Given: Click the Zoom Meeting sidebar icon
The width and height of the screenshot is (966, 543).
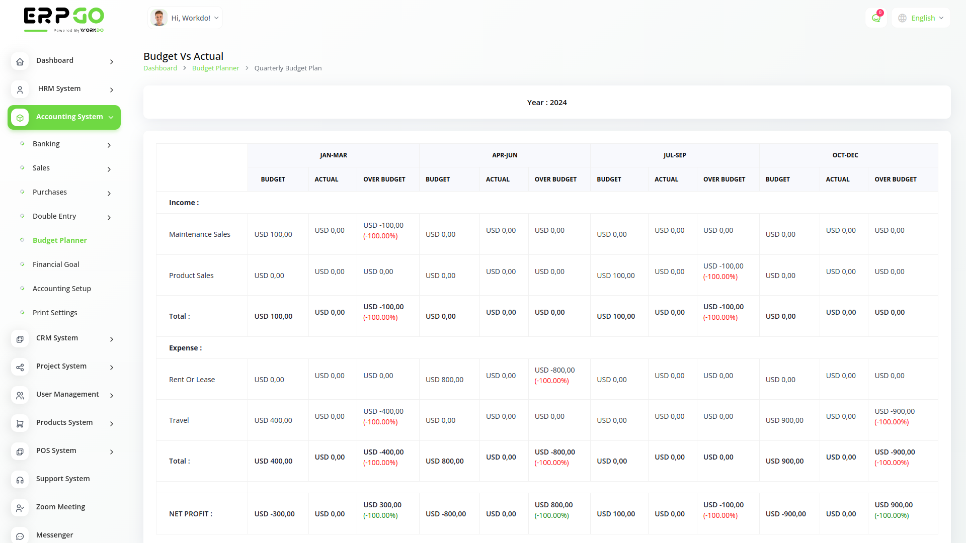Looking at the screenshot, I should (20, 508).
